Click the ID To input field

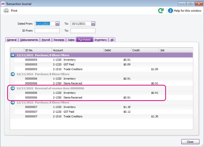pyautogui.click(x=83, y=31)
